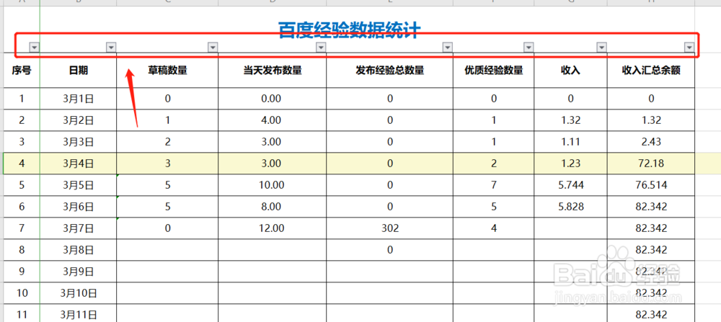
Task: Select the 1.23 cell in the 收入 column
Action: click(x=570, y=164)
